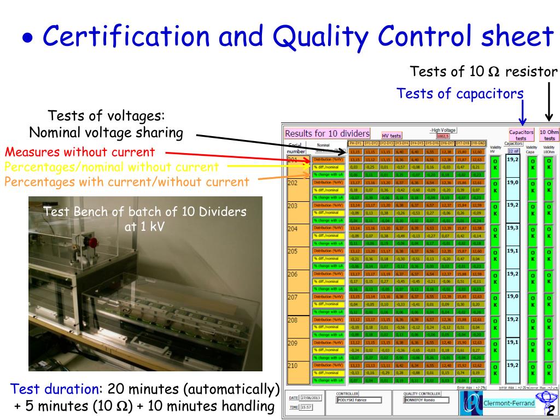
Task: Select the test bench photo of 10 dividers
Action: tap(145, 284)
